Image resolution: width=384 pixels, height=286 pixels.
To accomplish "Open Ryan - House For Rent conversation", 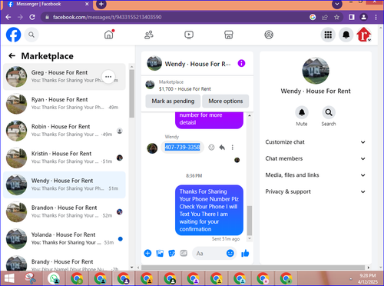I will click(65, 104).
